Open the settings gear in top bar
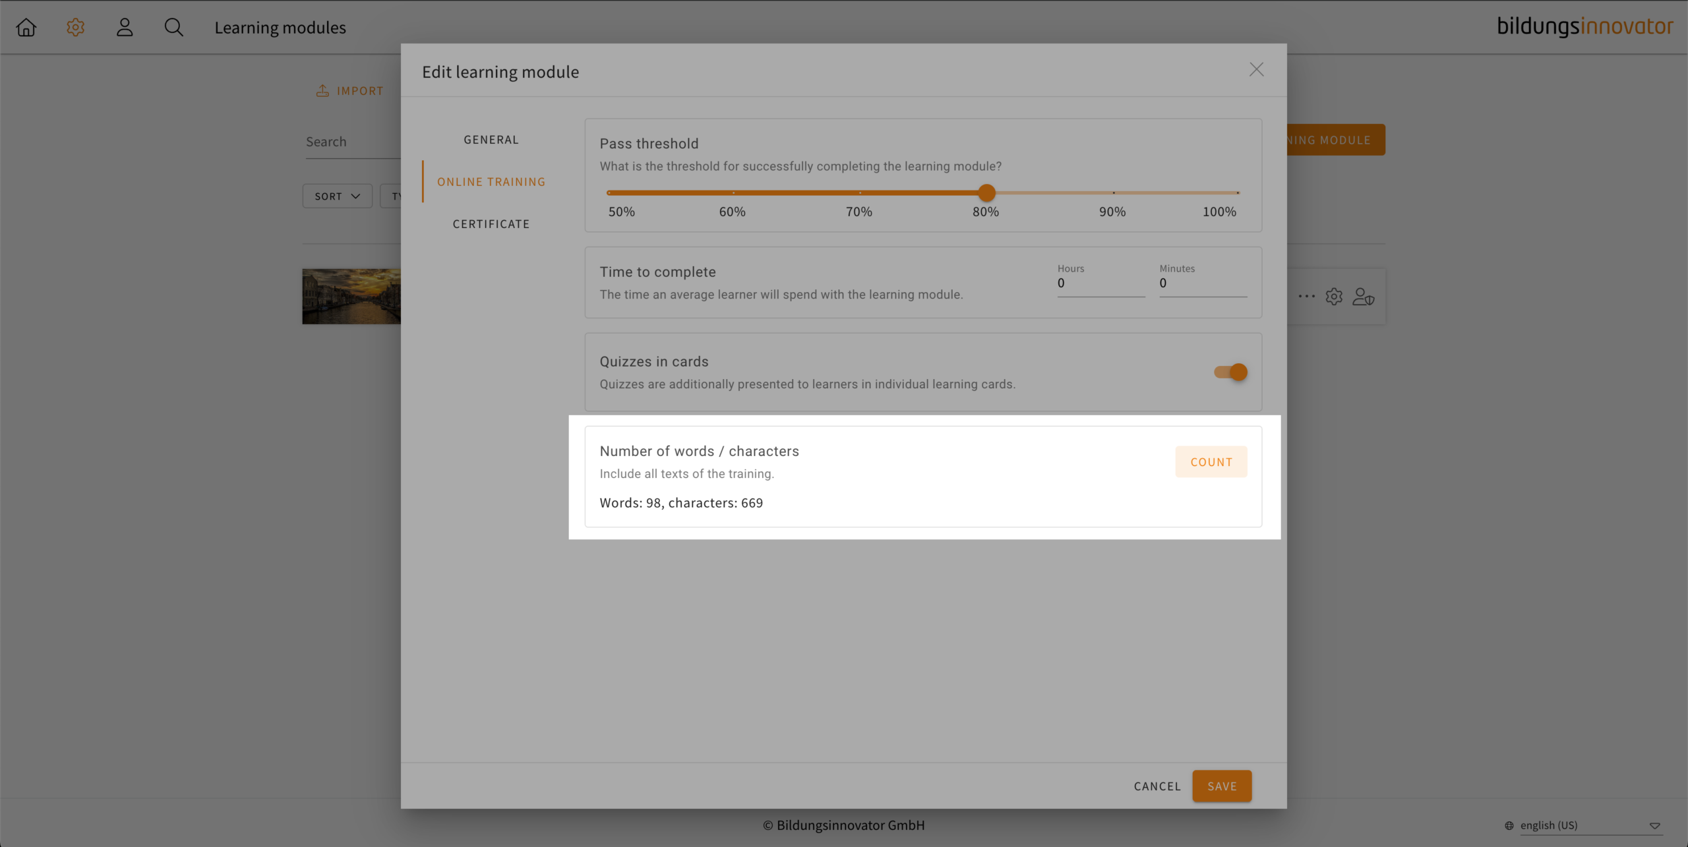1688x847 pixels. click(76, 28)
